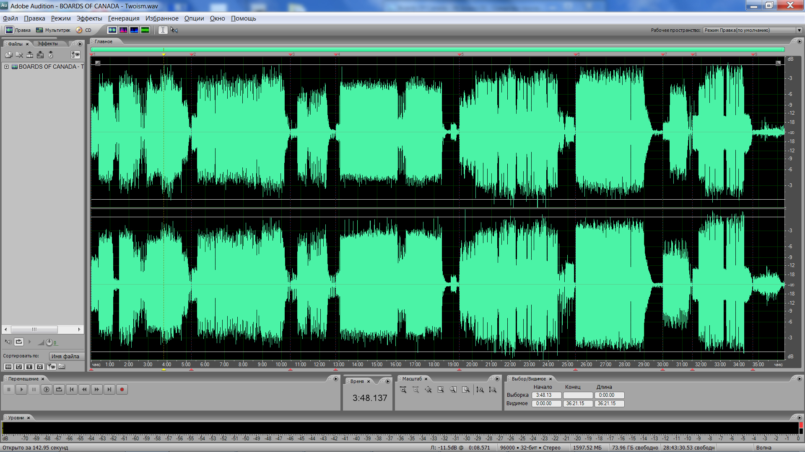Click the Time selection tool icon
The height and width of the screenshot is (452, 805).
(x=163, y=30)
